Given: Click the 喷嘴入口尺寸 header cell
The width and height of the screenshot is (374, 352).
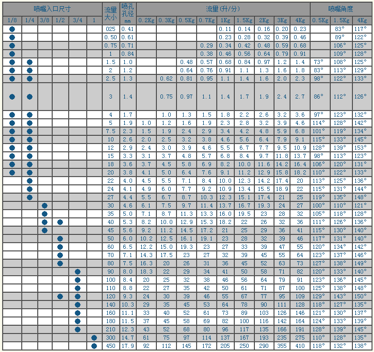Looking at the screenshot, I should [x=52, y=9].
